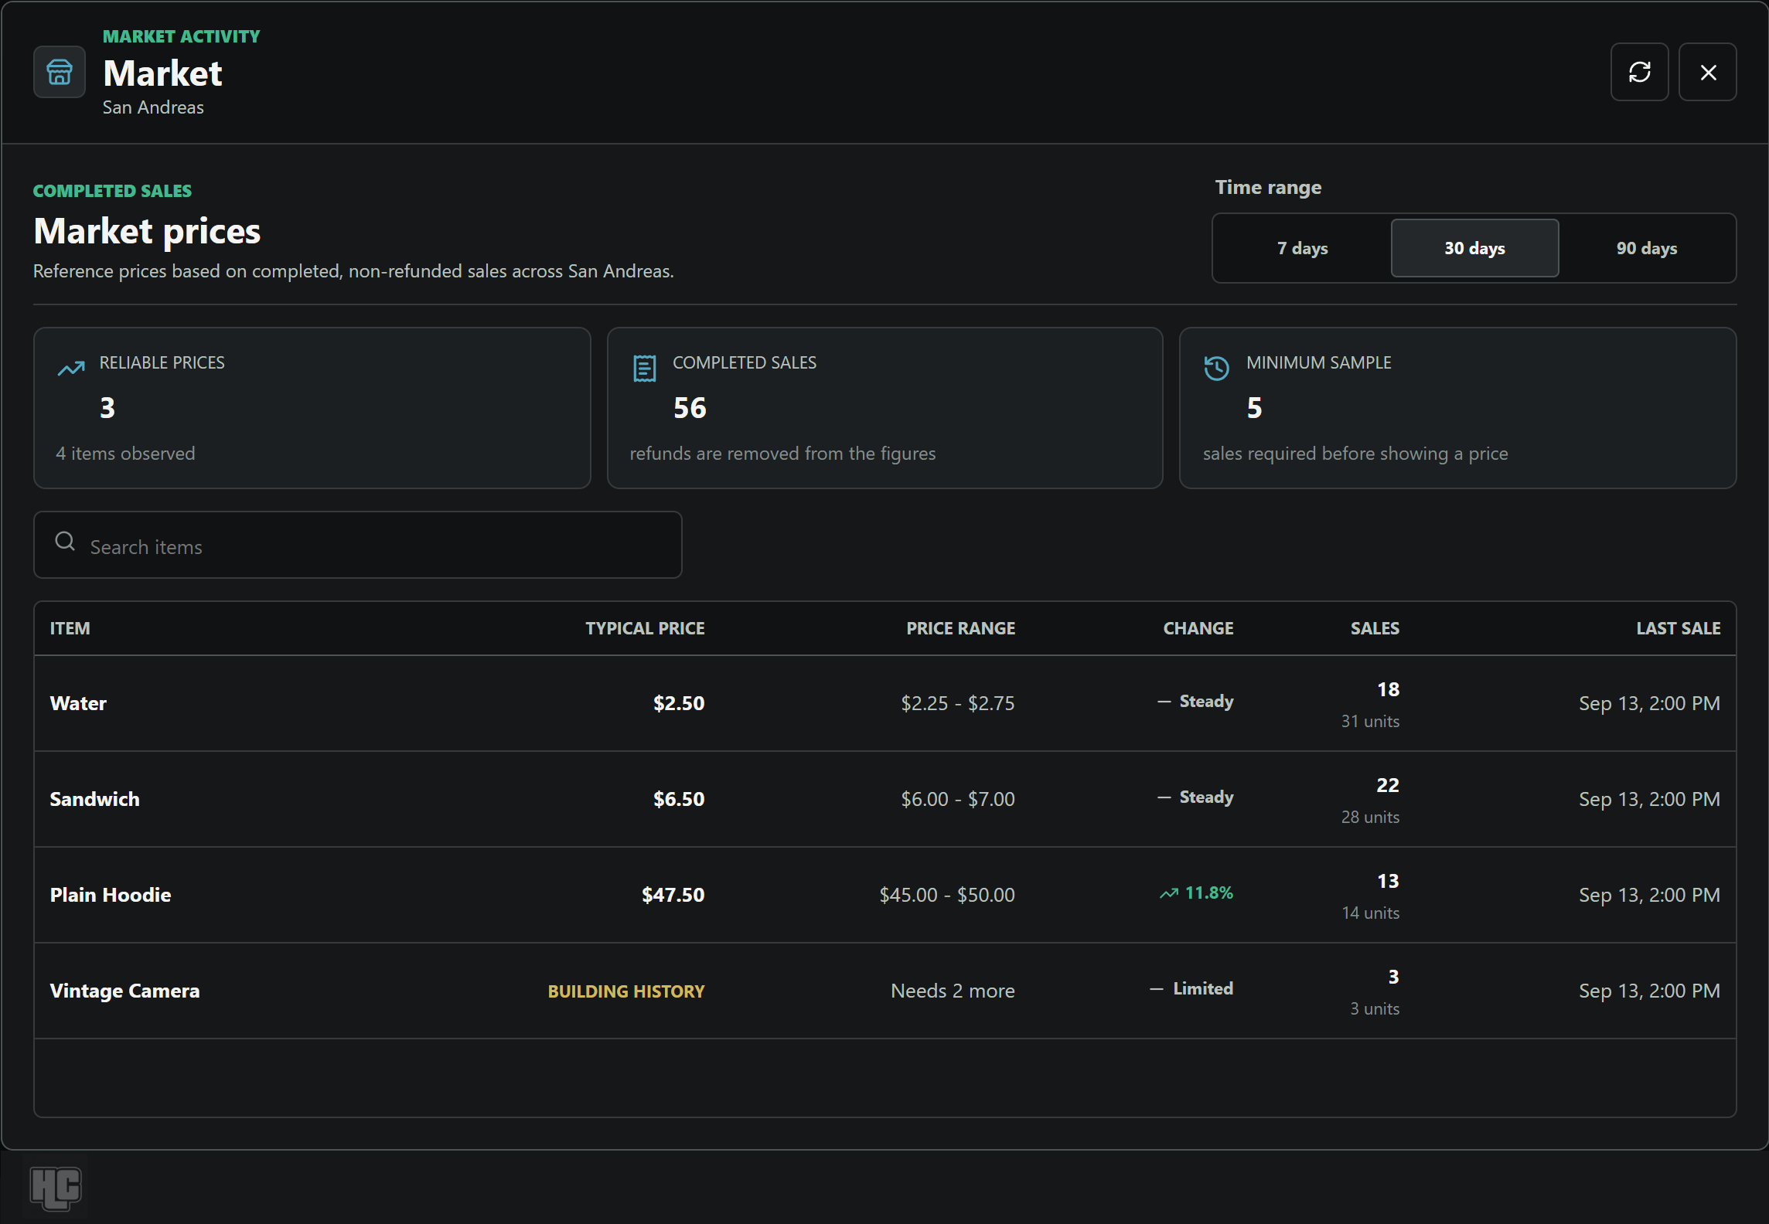Sort by the ITEM column header

pyautogui.click(x=70, y=628)
